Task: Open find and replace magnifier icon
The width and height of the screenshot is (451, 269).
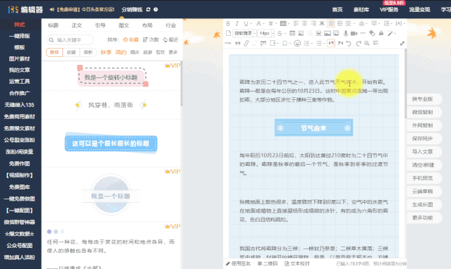Action: click(367, 43)
